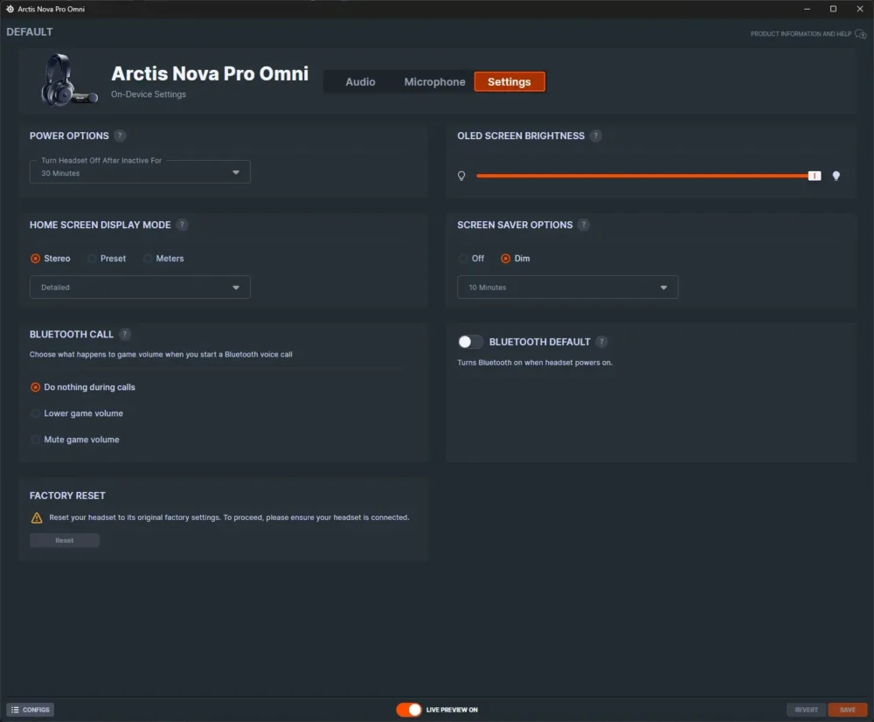
Task: Toggle the Live Preview switch
Action: 408,710
